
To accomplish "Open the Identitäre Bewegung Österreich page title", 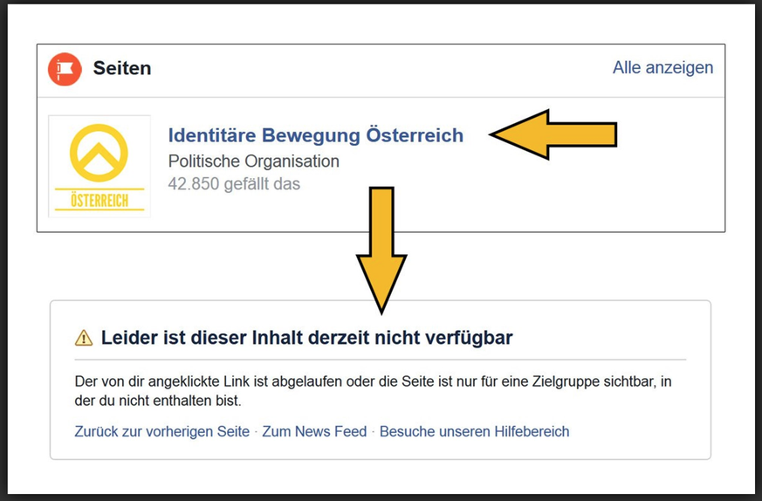I will coord(315,135).
